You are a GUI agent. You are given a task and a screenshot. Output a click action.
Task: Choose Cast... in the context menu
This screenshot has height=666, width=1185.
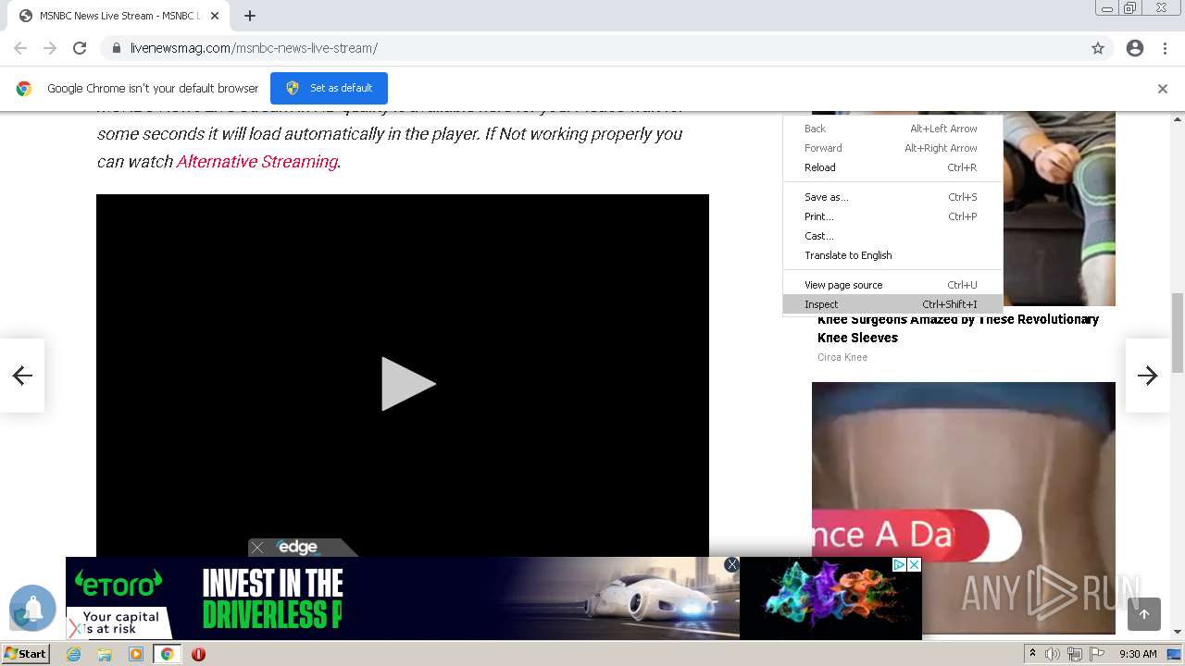click(x=892, y=236)
